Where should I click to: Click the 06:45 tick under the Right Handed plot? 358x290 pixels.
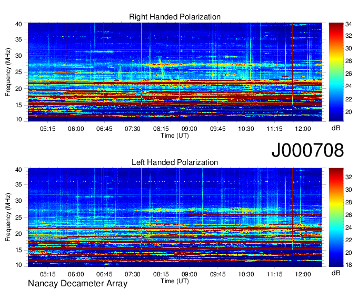click(104, 129)
